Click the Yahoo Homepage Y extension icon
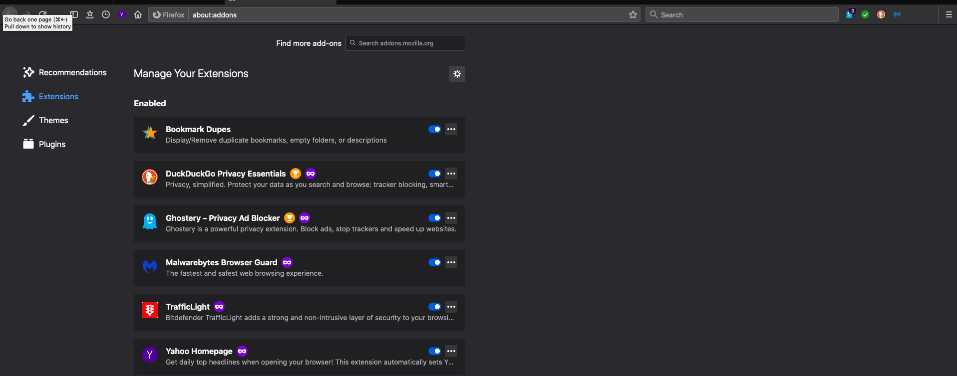 pyautogui.click(x=150, y=355)
